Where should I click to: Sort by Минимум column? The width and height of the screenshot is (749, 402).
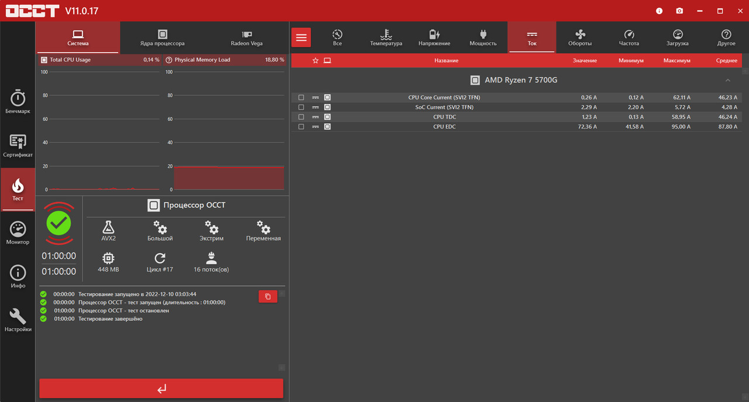[x=631, y=61]
